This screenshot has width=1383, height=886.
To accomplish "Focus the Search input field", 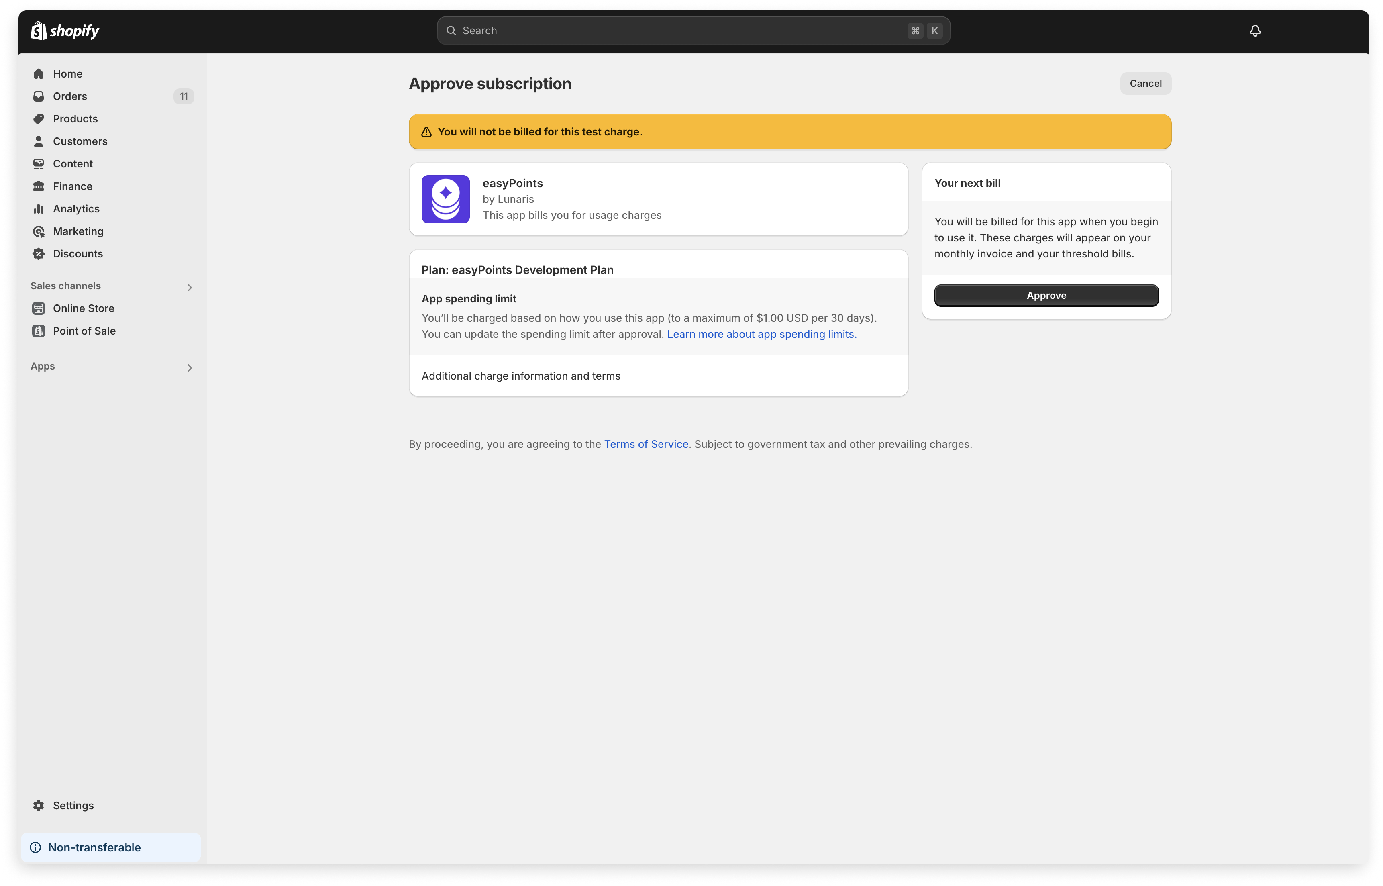I will 679,31.
